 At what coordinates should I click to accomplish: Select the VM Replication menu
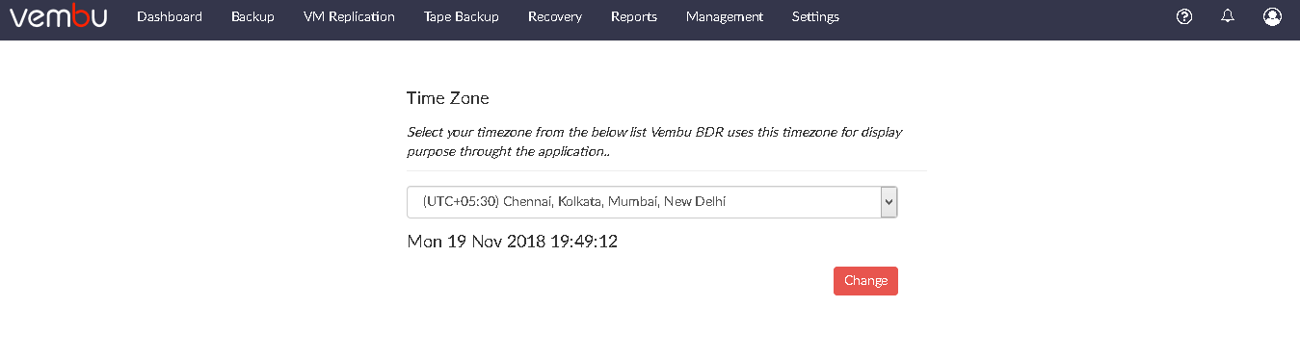click(349, 16)
